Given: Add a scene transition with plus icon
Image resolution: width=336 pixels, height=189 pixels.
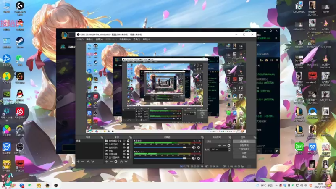Looking at the screenshot, I should coord(220,145).
